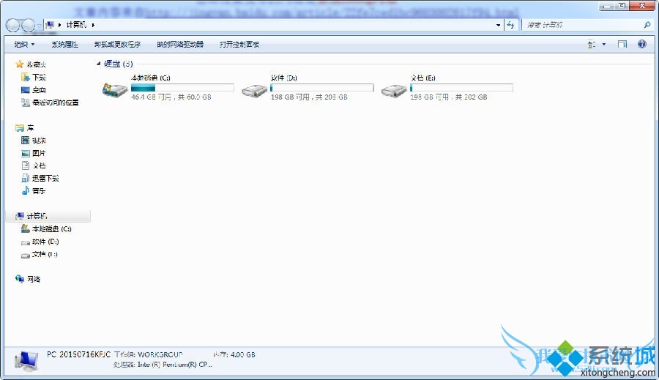This screenshot has width=659, height=380.
Task: Open the view options dropdown arrow
Action: tap(604, 44)
